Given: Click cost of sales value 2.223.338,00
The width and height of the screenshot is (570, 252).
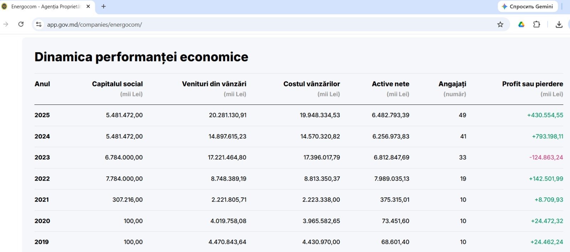Looking at the screenshot, I should 321,200.
